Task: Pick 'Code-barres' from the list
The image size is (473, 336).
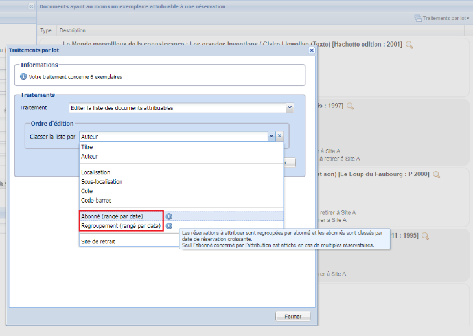Action: click(95, 200)
